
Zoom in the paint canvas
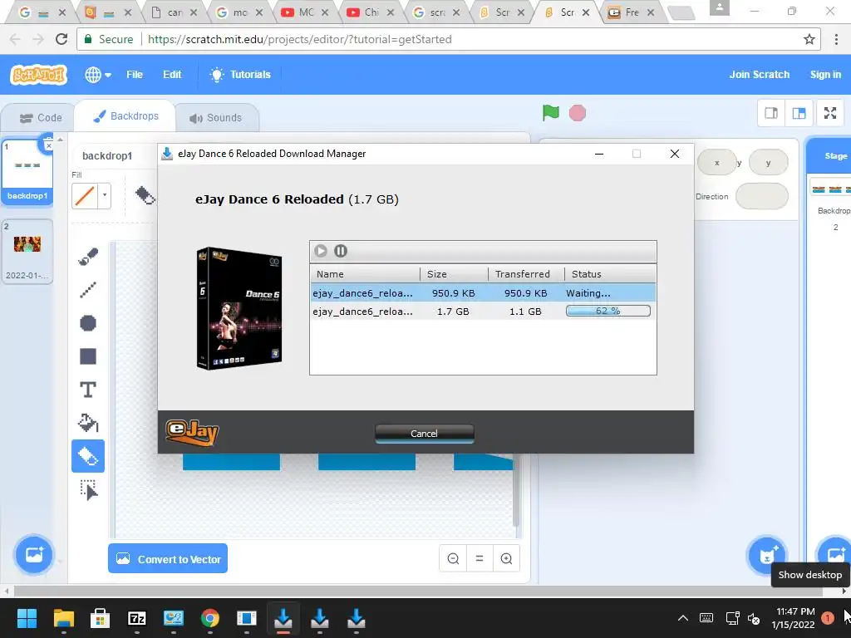coord(506,559)
